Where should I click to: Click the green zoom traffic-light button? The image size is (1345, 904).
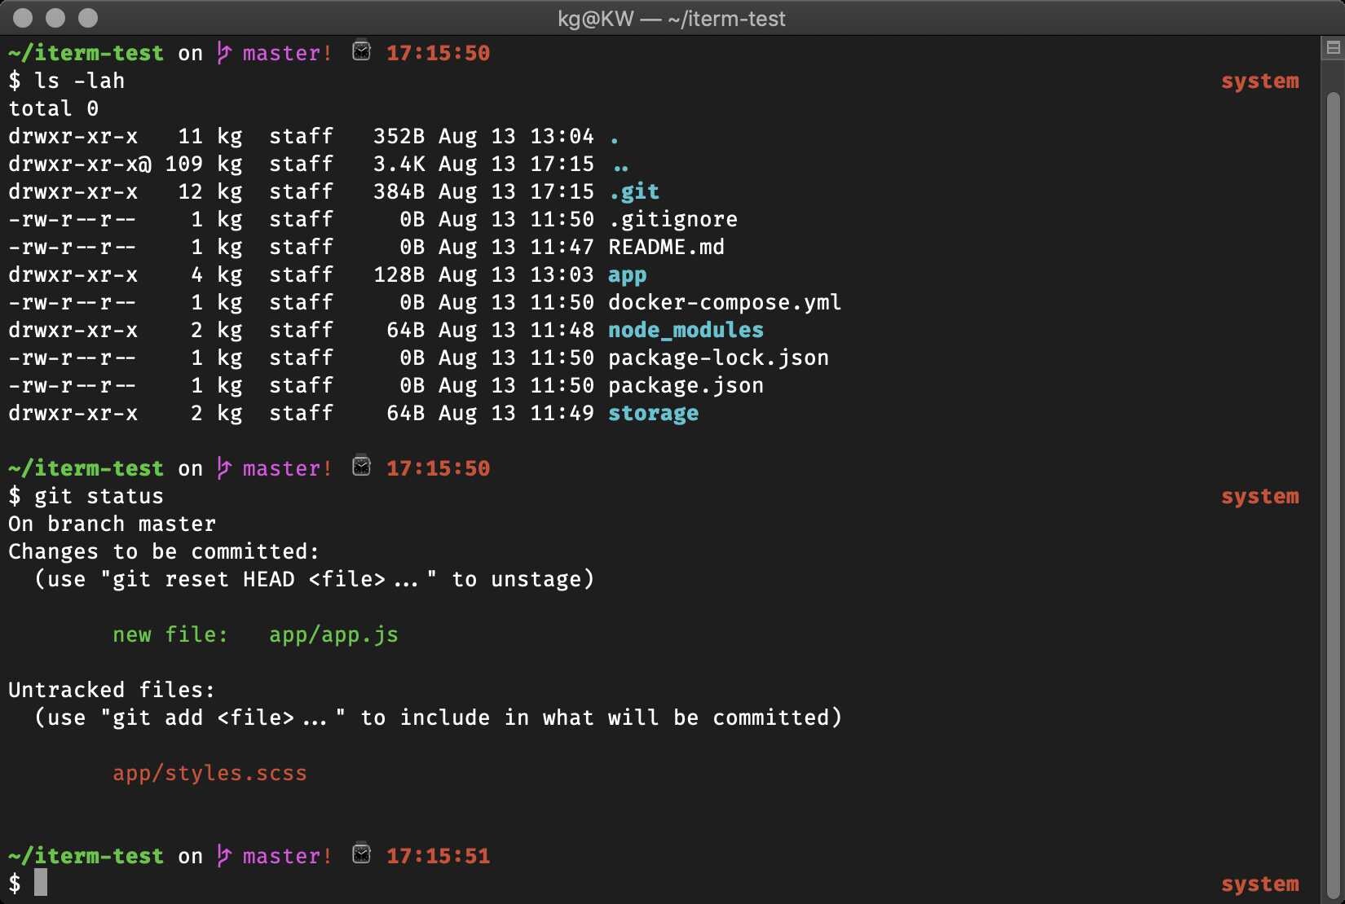(x=86, y=17)
